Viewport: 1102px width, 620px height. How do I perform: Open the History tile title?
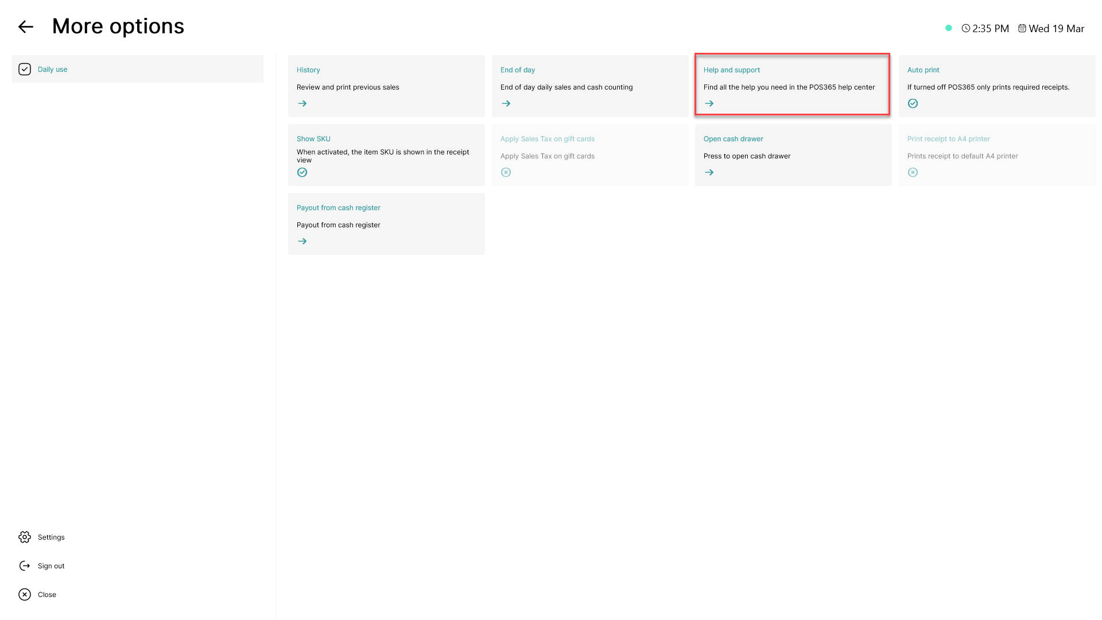pyautogui.click(x=308, y=70)
